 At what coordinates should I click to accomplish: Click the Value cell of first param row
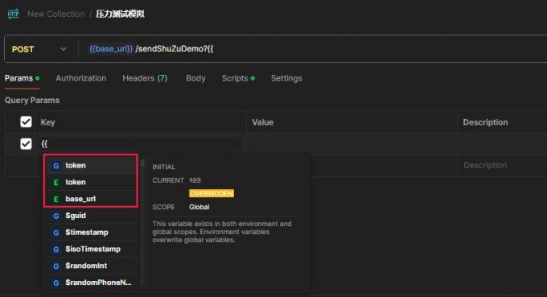(x=352, y=143)
